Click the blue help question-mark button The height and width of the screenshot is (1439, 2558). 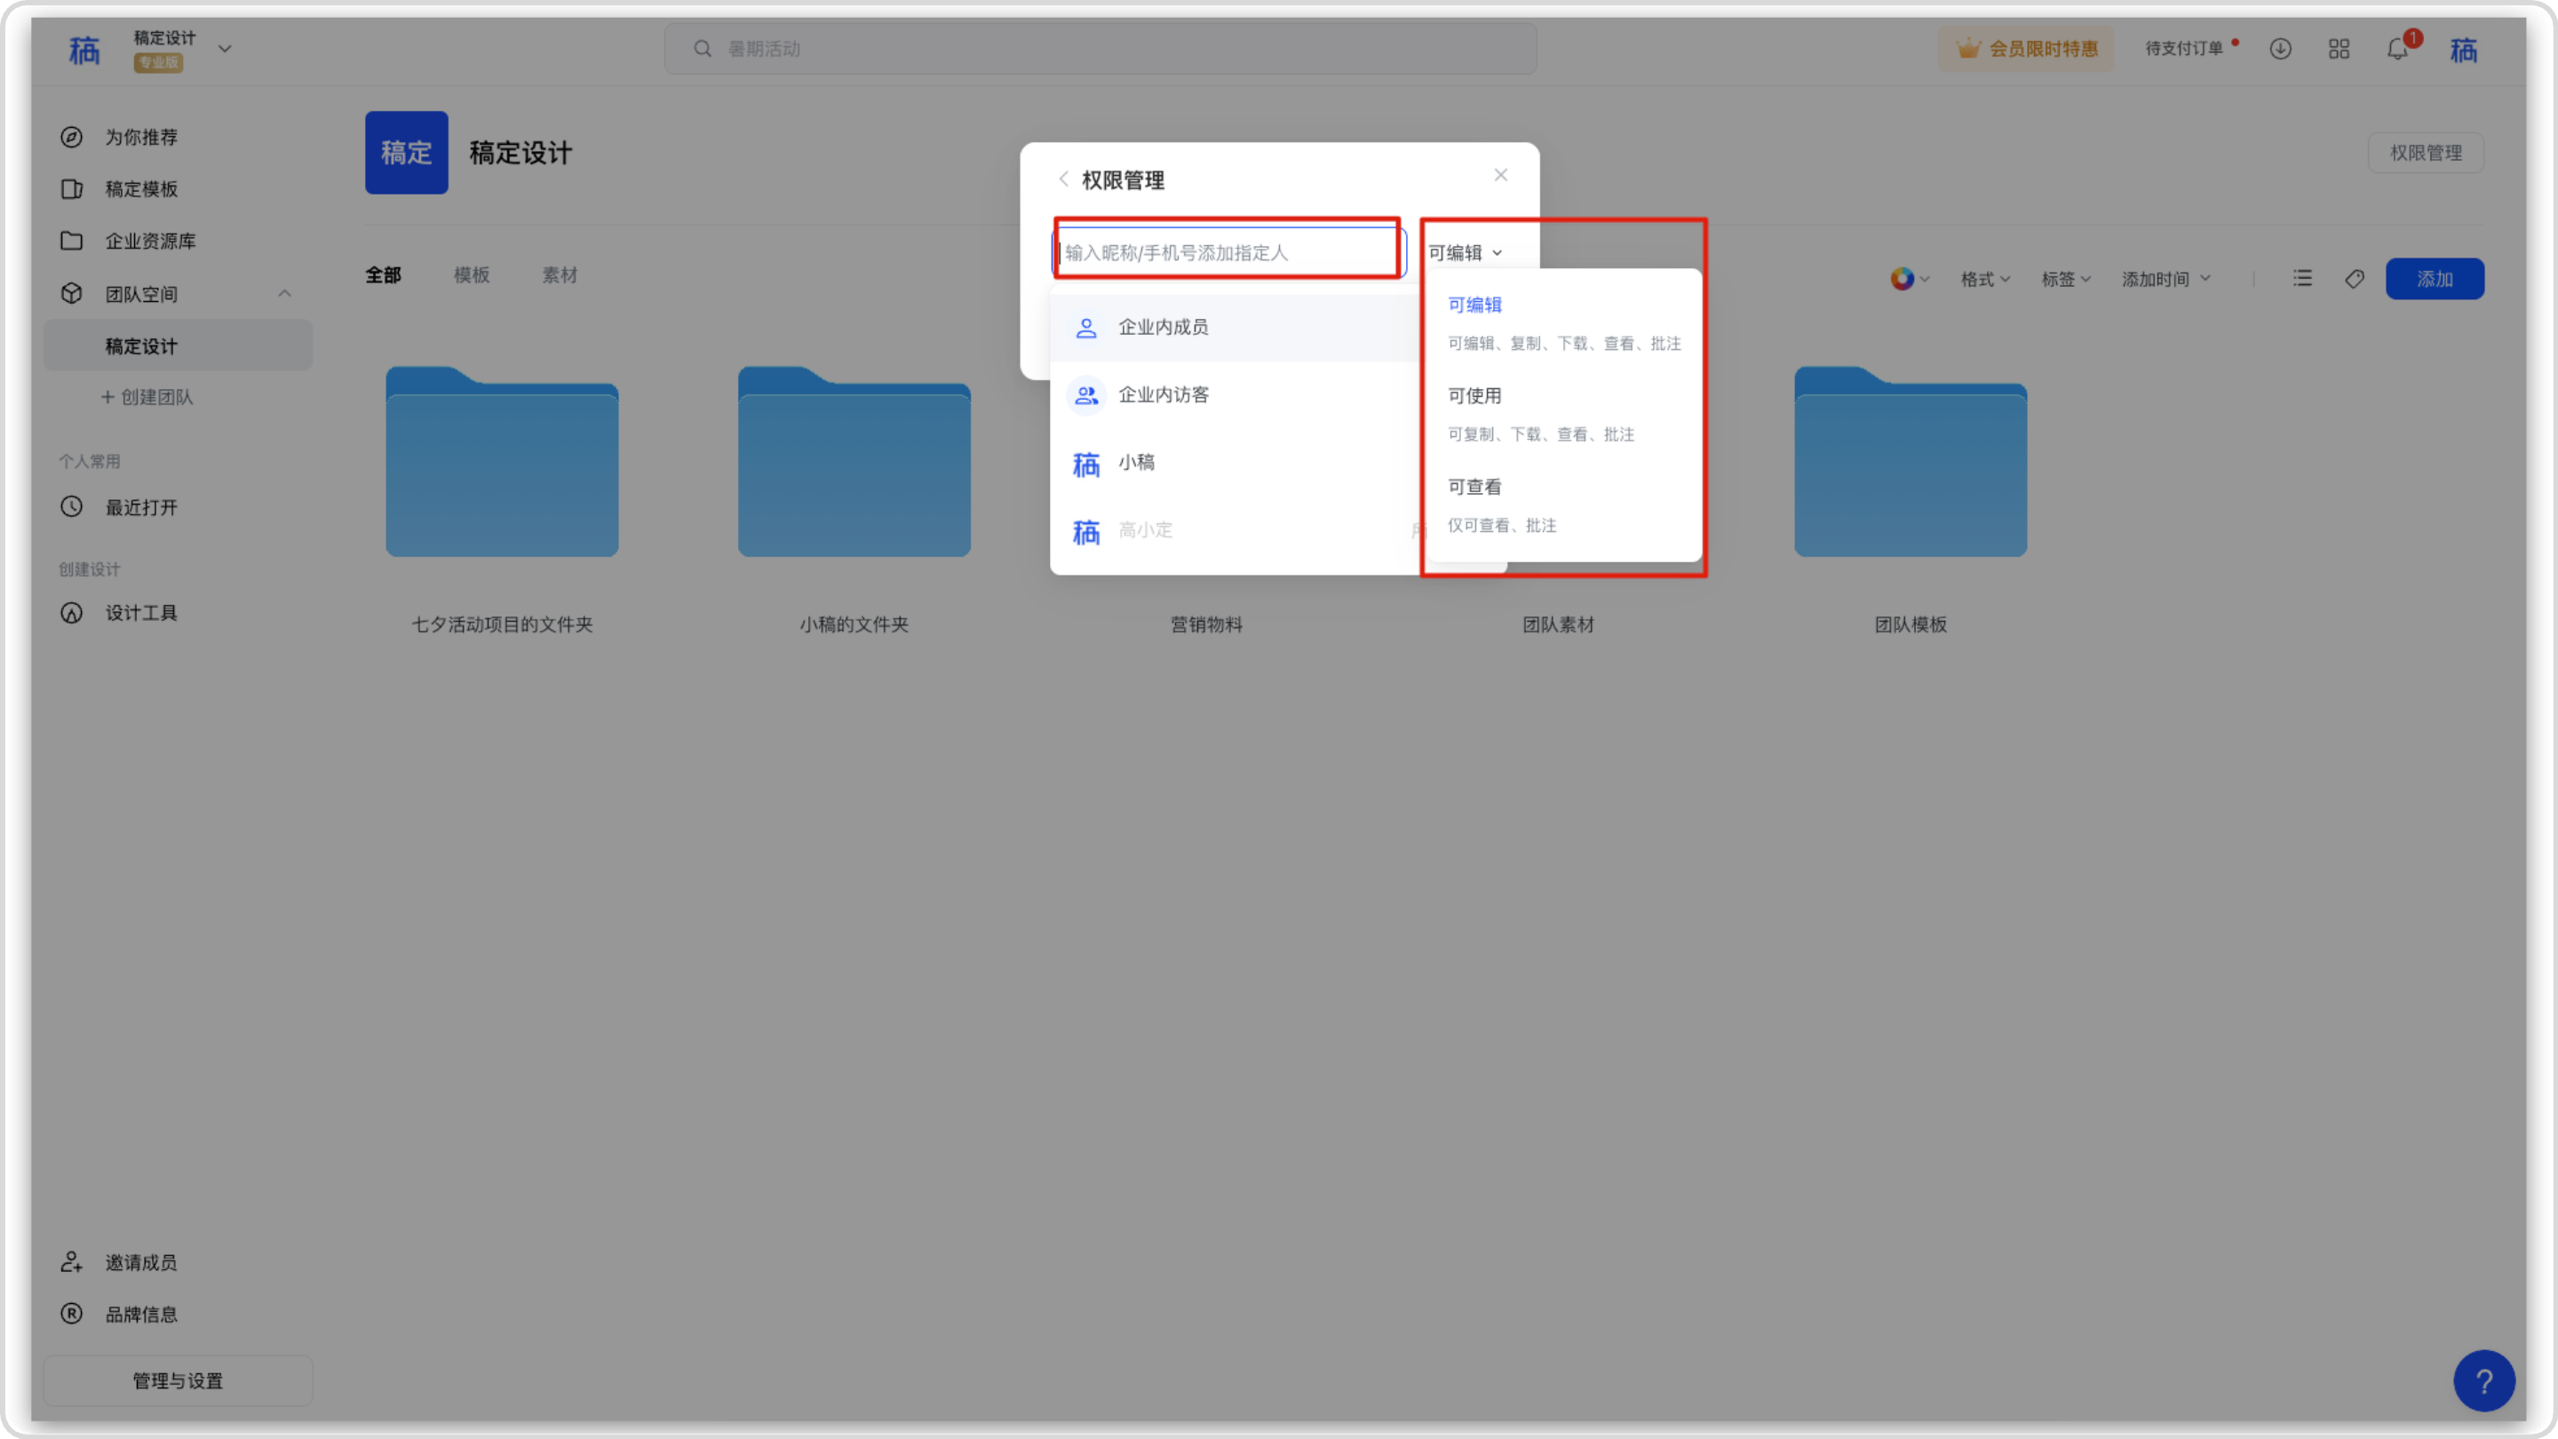[x=2483, y=1380]
